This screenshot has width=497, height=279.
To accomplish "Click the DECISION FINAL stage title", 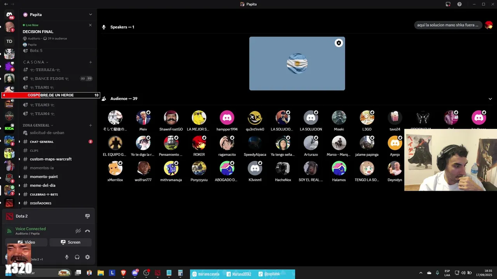I will (x=38, y=32).
